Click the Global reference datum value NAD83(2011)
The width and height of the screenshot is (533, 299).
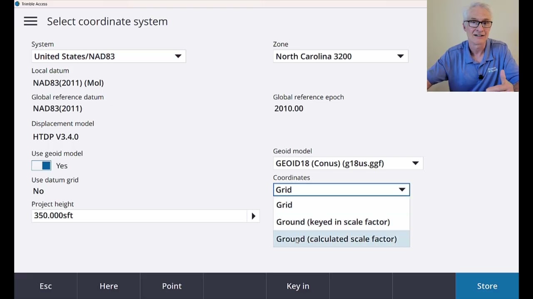[57, 108]
